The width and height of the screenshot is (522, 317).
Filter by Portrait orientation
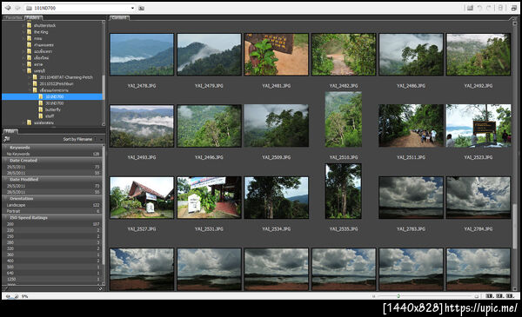tap(53, 211)
